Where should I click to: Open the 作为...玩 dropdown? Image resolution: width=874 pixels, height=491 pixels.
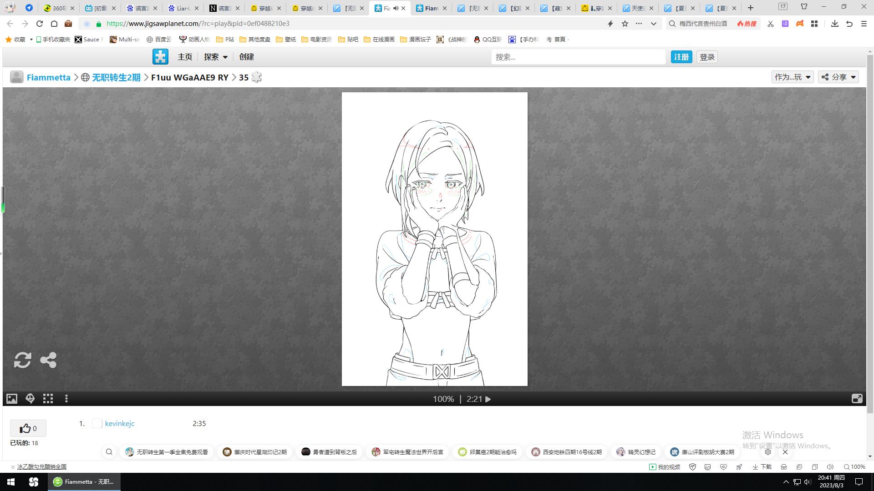(793, 77)
